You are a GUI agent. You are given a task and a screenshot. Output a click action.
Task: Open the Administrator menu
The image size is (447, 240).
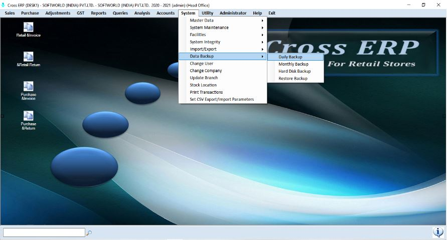point(233,13)
